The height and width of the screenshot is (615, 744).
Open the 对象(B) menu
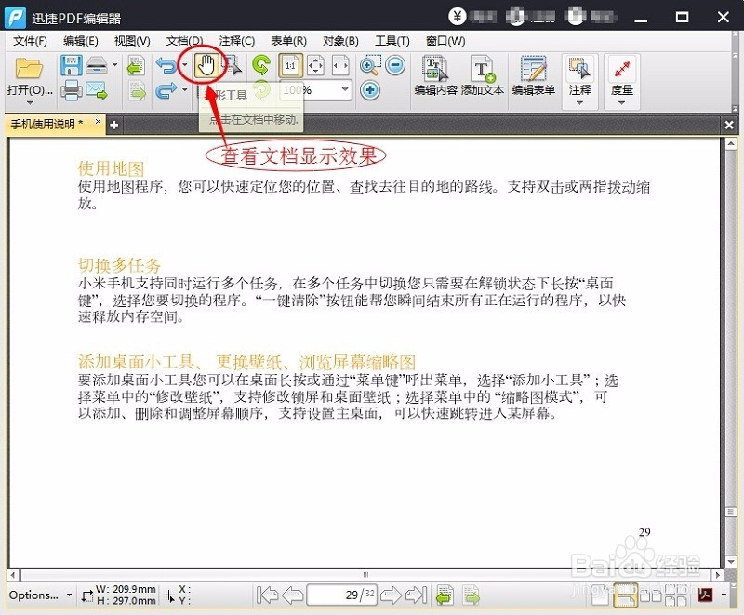[340, 41]
